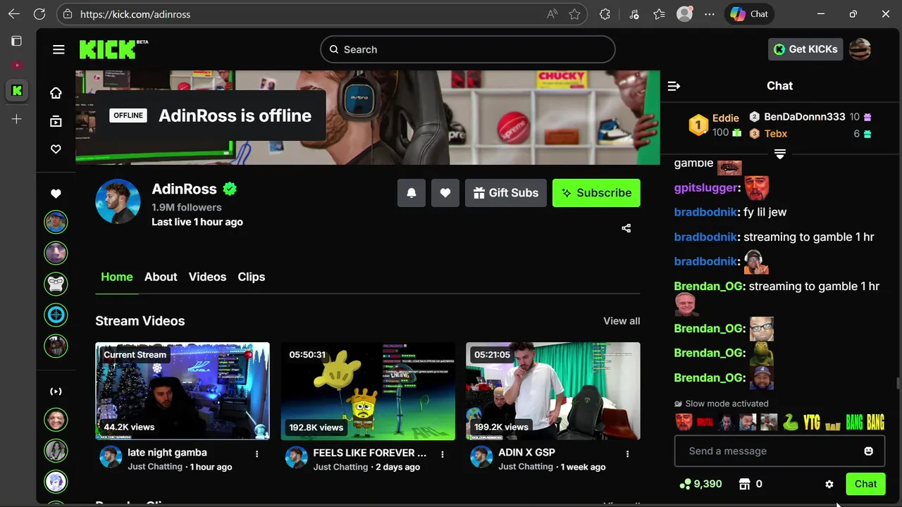This screenshot has height=507, width=902.
Task: Click AdinRoss avatar under ADIN X GSP
Action: (481, 457)
